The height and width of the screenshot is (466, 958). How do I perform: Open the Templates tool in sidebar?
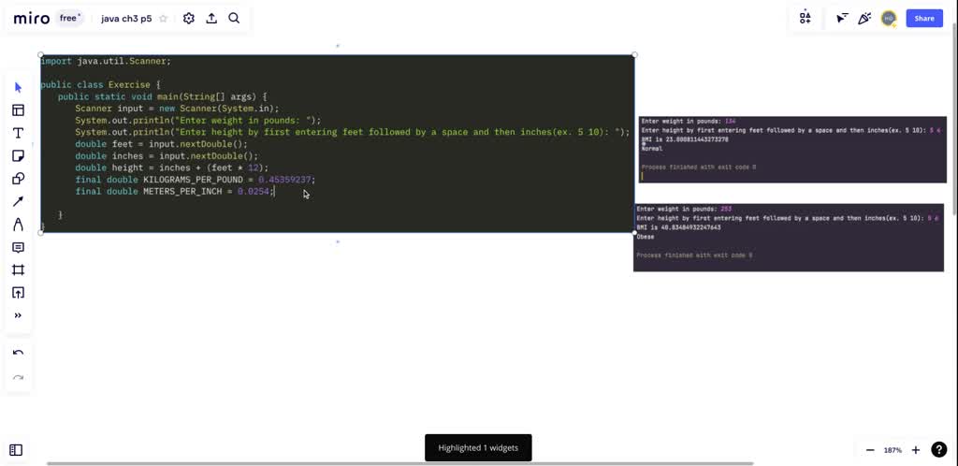point(18,110)
